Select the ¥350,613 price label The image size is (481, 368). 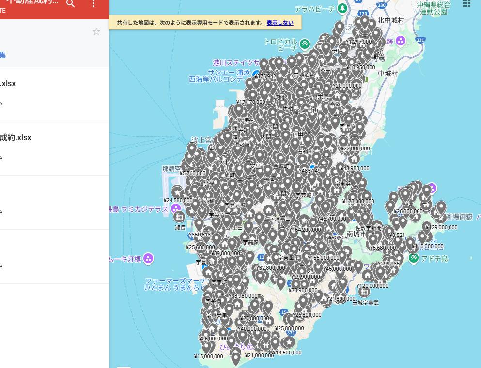pyautogui.click(x=200, y=235)
